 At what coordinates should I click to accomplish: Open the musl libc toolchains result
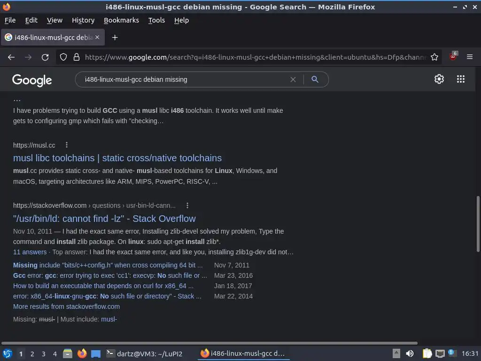coord(117,158)
